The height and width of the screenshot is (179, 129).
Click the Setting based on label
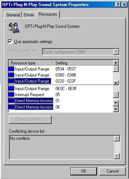(23, 51)
